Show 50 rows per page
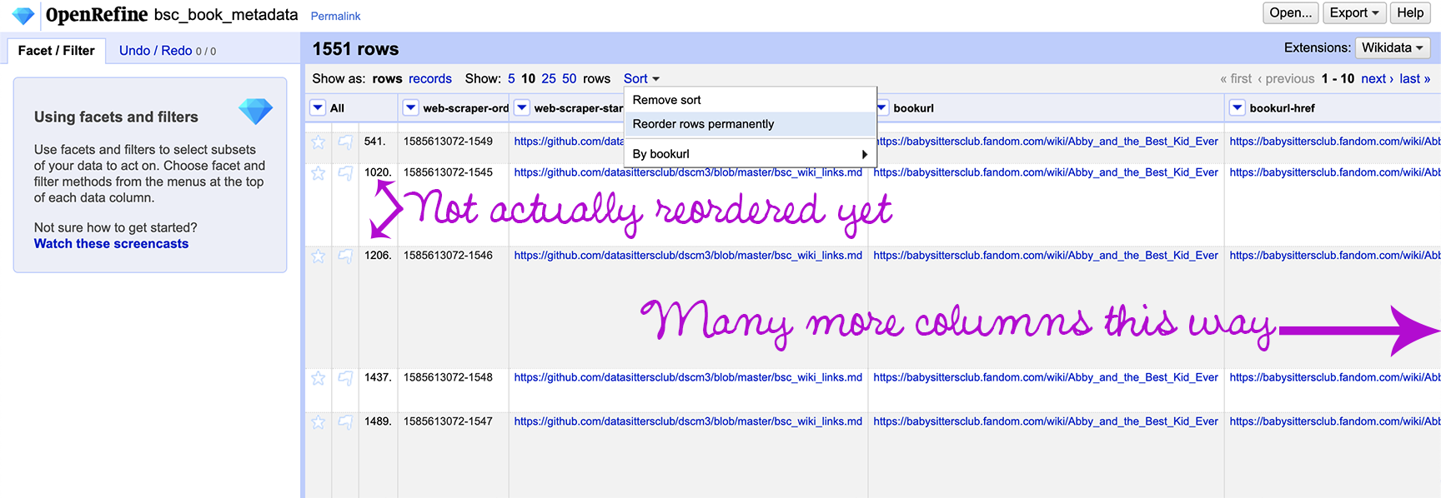Image resolution: width=1441 pixels, height=498 pixels. click(570, 78)
